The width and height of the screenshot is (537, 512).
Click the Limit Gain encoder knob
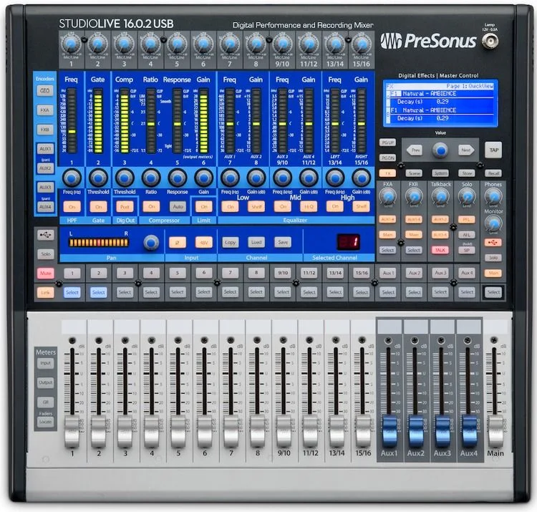tap(203, 178)
